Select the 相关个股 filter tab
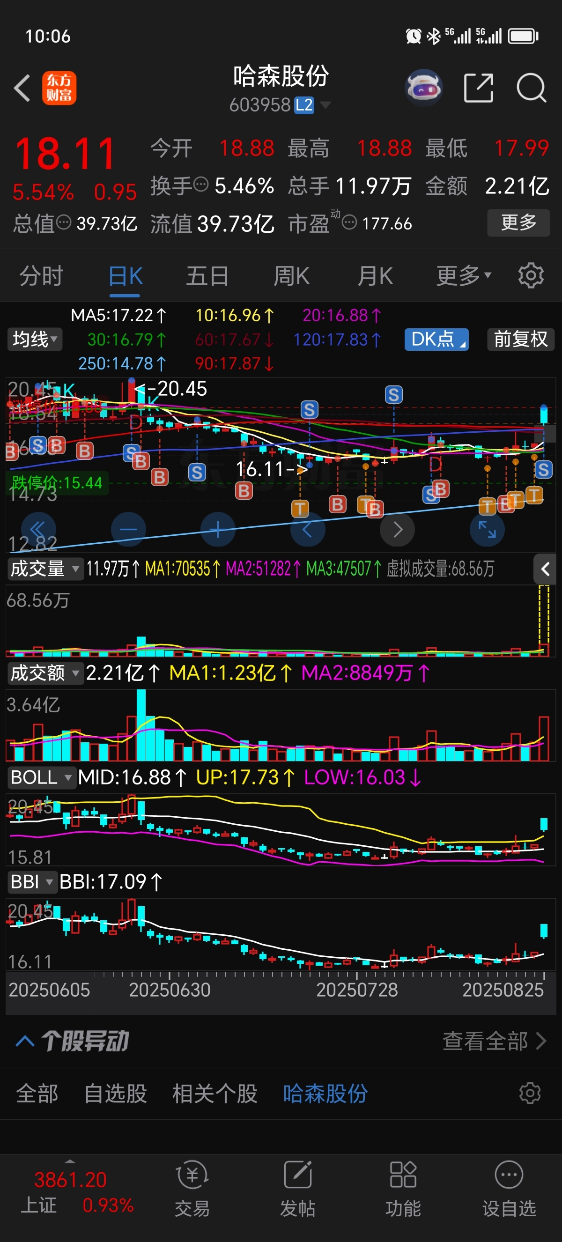The width and height of the screenshot is (562, 1242). click(215, 1094)
